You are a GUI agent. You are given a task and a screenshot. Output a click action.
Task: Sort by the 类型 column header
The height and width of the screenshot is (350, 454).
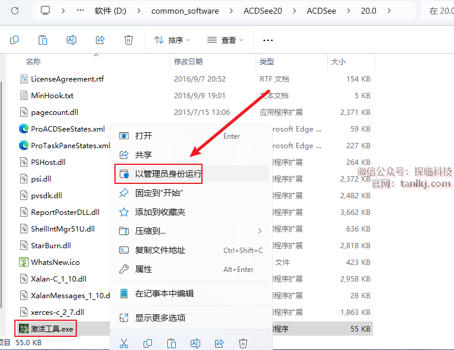[267, 62]
